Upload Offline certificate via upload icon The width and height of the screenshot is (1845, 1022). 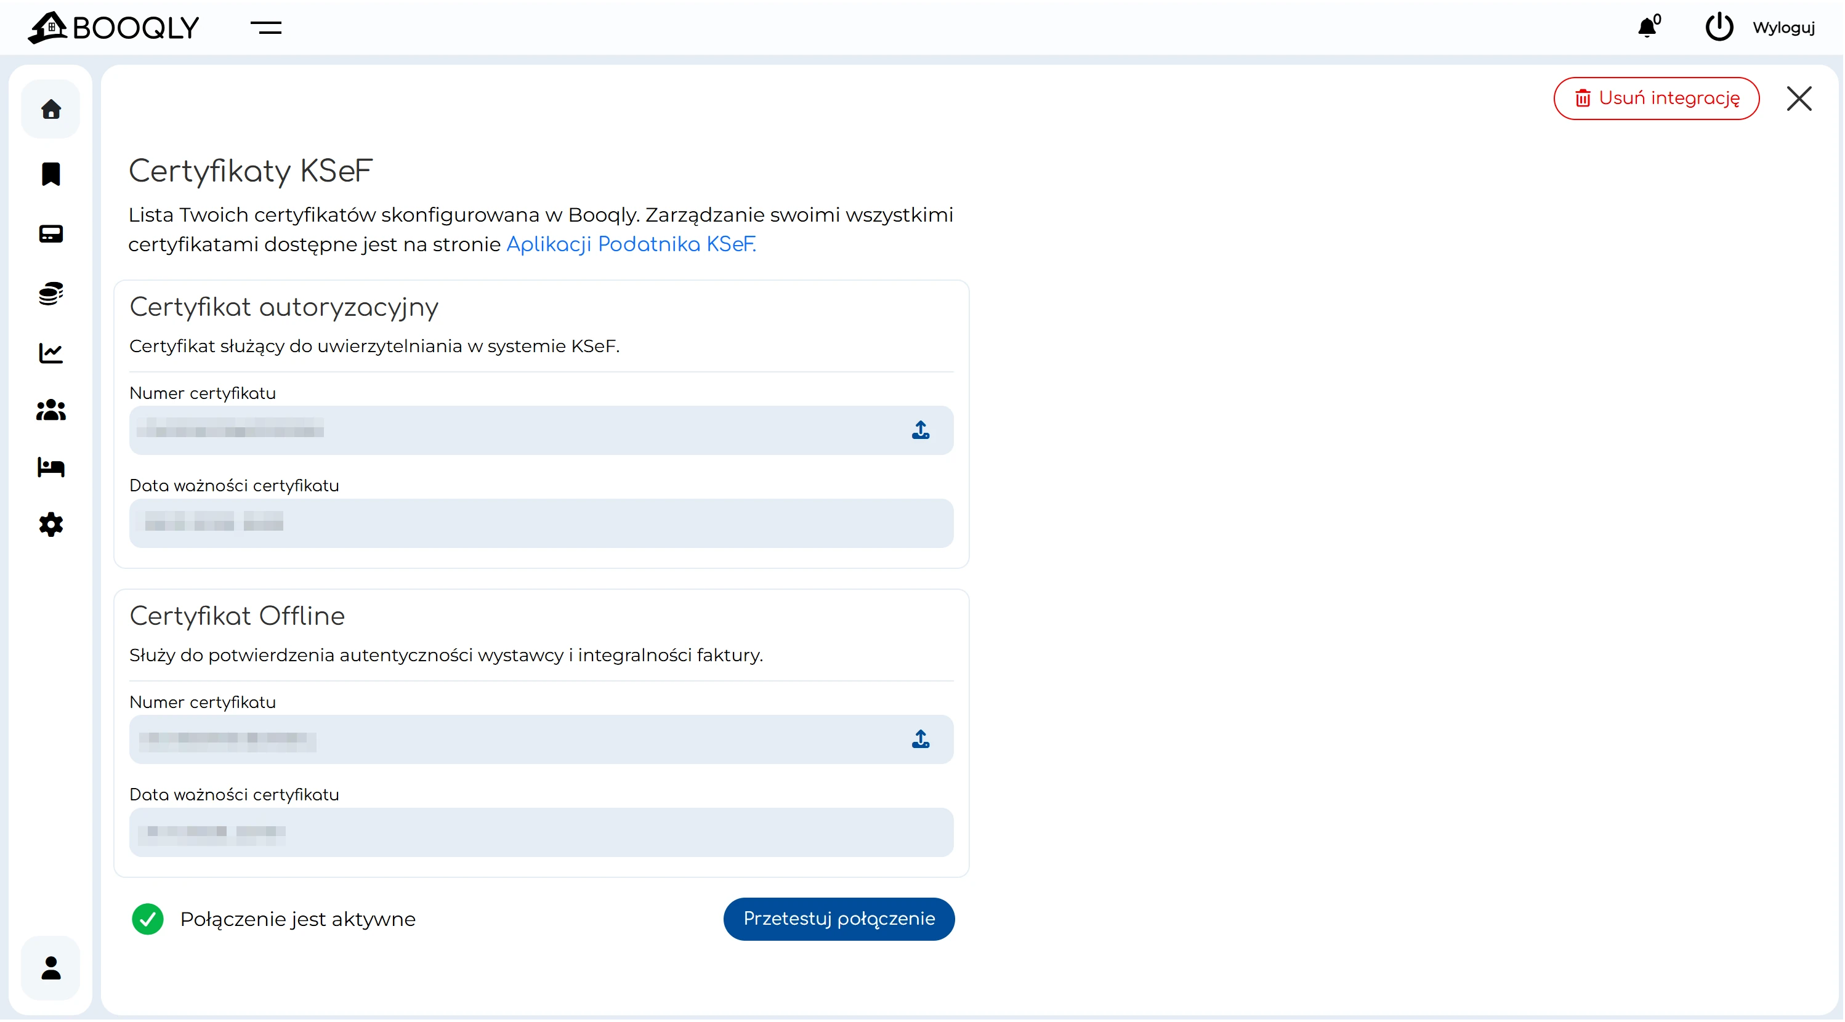(x=921, y=738)
